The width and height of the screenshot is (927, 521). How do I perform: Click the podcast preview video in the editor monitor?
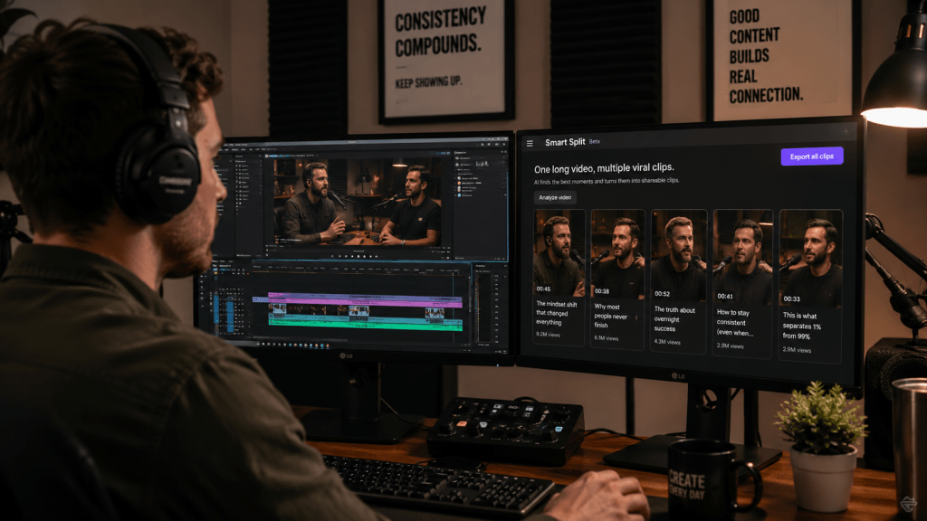pyautogui.click(x=358, y=204)
